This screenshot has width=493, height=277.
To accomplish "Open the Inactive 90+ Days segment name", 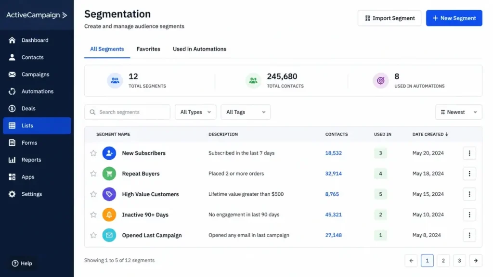I will [x=145, y=214].
